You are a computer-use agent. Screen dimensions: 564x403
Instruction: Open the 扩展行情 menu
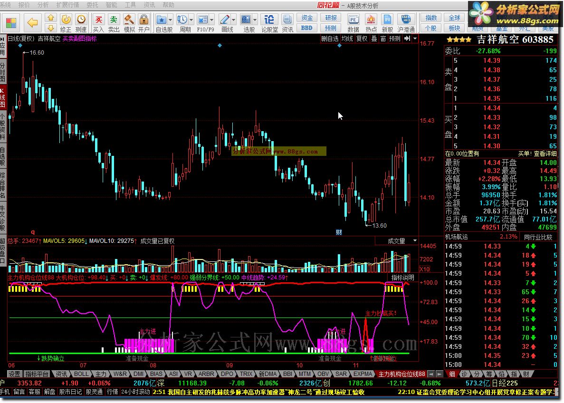click(x=67, y=5)
